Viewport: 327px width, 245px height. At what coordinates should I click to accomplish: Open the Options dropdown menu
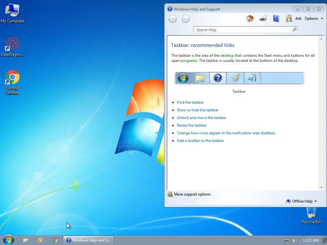coord(314,19)
